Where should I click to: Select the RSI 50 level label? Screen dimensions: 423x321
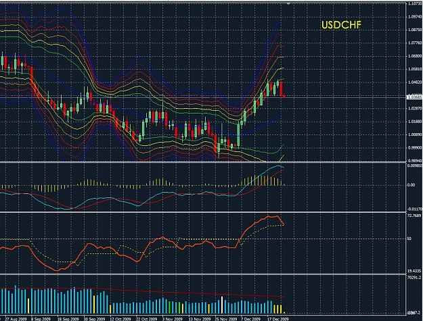(409, 239)
